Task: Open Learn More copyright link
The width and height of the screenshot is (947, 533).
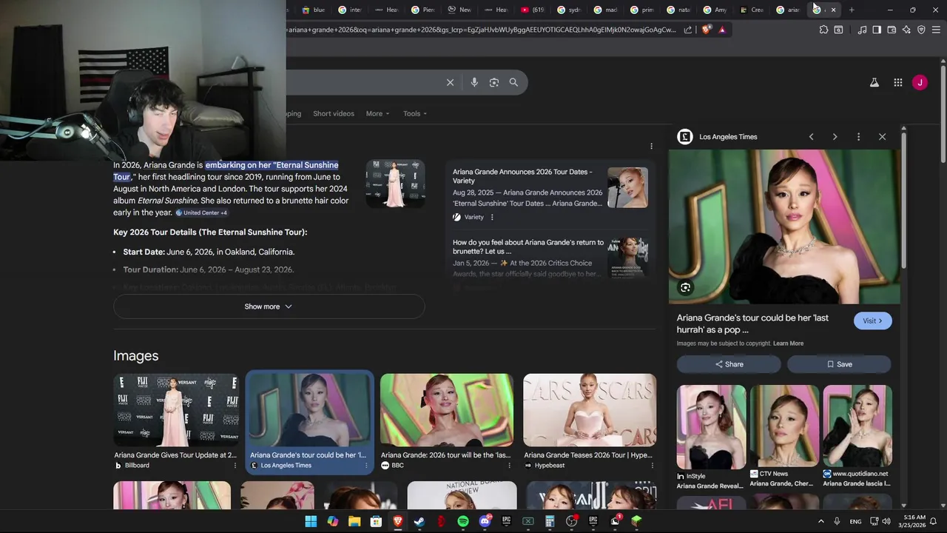Action: tap(788, 343)
